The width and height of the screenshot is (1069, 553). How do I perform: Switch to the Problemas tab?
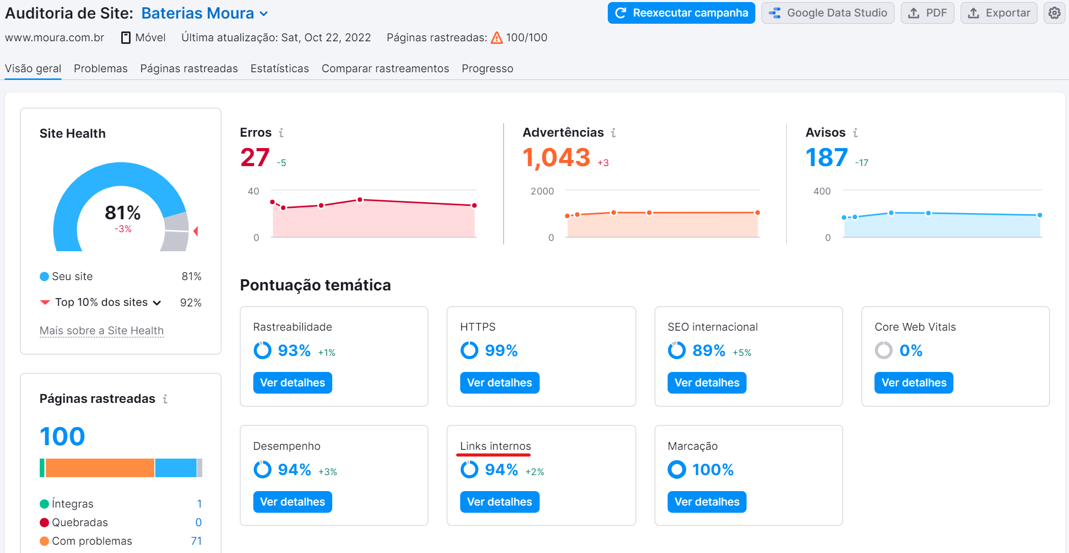(x=101, y=68)
